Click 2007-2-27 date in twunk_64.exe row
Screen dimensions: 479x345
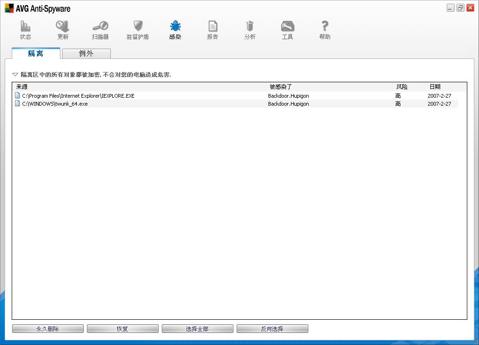pyautogui.click(x=439, y=103)
